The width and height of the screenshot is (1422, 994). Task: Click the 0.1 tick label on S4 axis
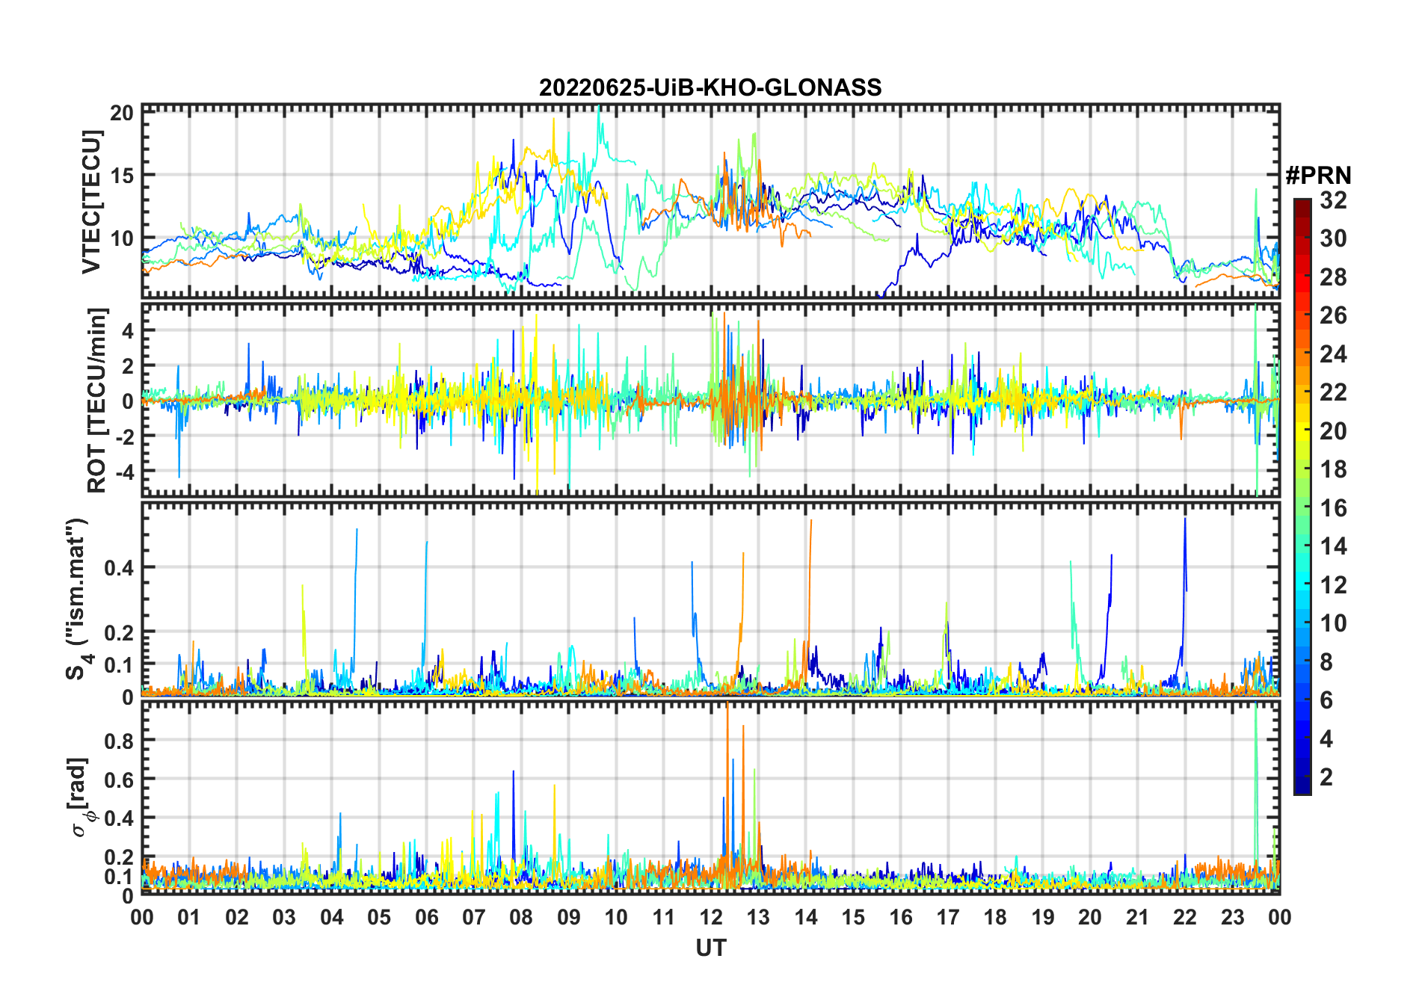120,664
